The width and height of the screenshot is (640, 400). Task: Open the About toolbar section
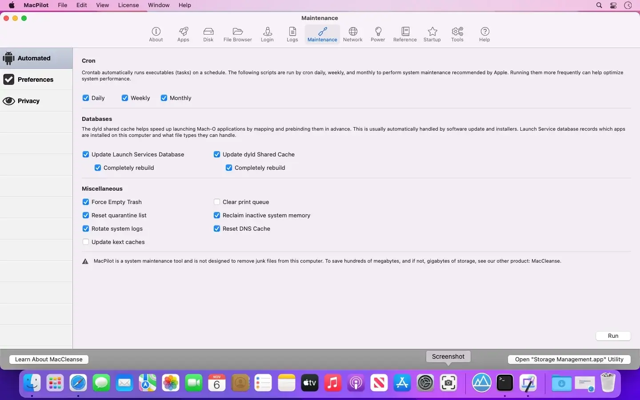[x=156, y=34]
